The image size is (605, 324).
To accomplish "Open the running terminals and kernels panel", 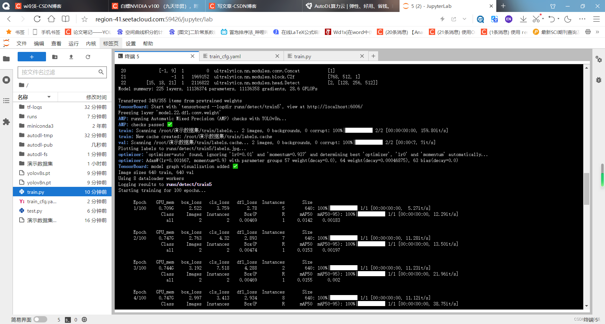I will tap(6, 80).
